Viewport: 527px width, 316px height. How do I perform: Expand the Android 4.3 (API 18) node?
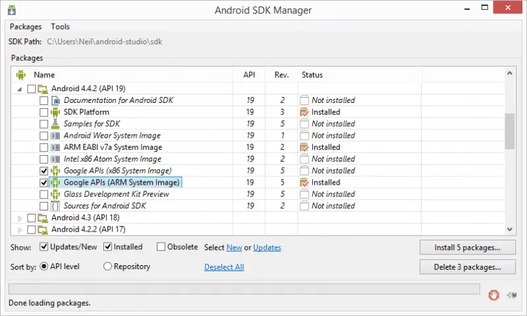(x=20, y=218)
